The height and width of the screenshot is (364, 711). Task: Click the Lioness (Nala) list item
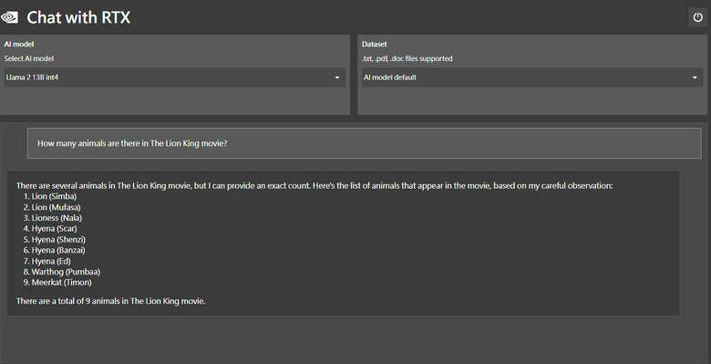click(53, 218)
